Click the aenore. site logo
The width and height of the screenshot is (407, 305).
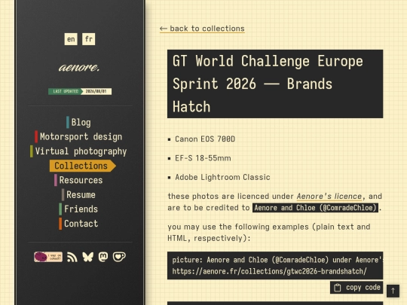(x=79, y=67)
